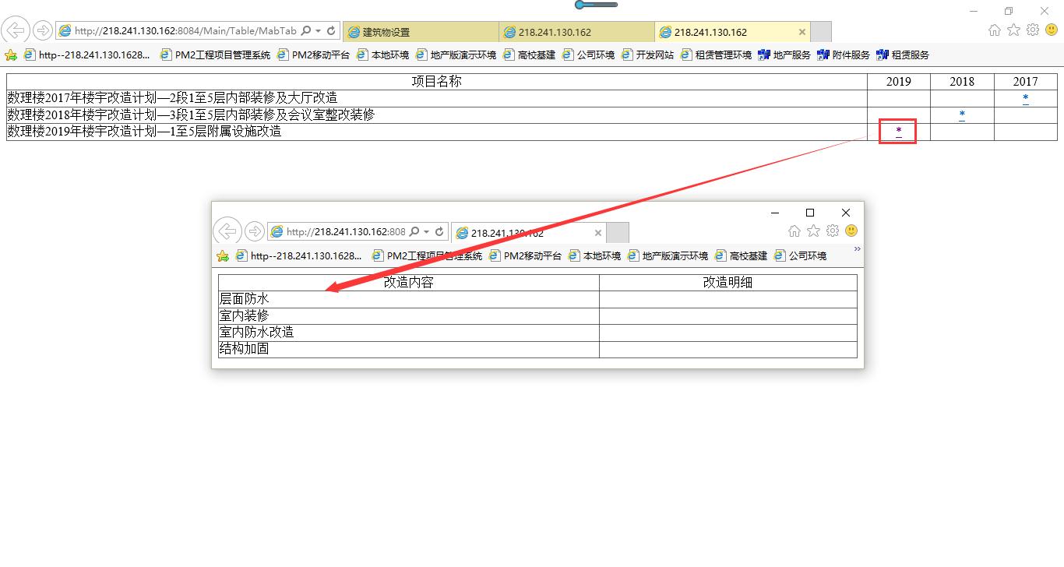The image size is (1064, 567).
Task: Switch to the 建筑物设置 tab
Action: [421, 32]
